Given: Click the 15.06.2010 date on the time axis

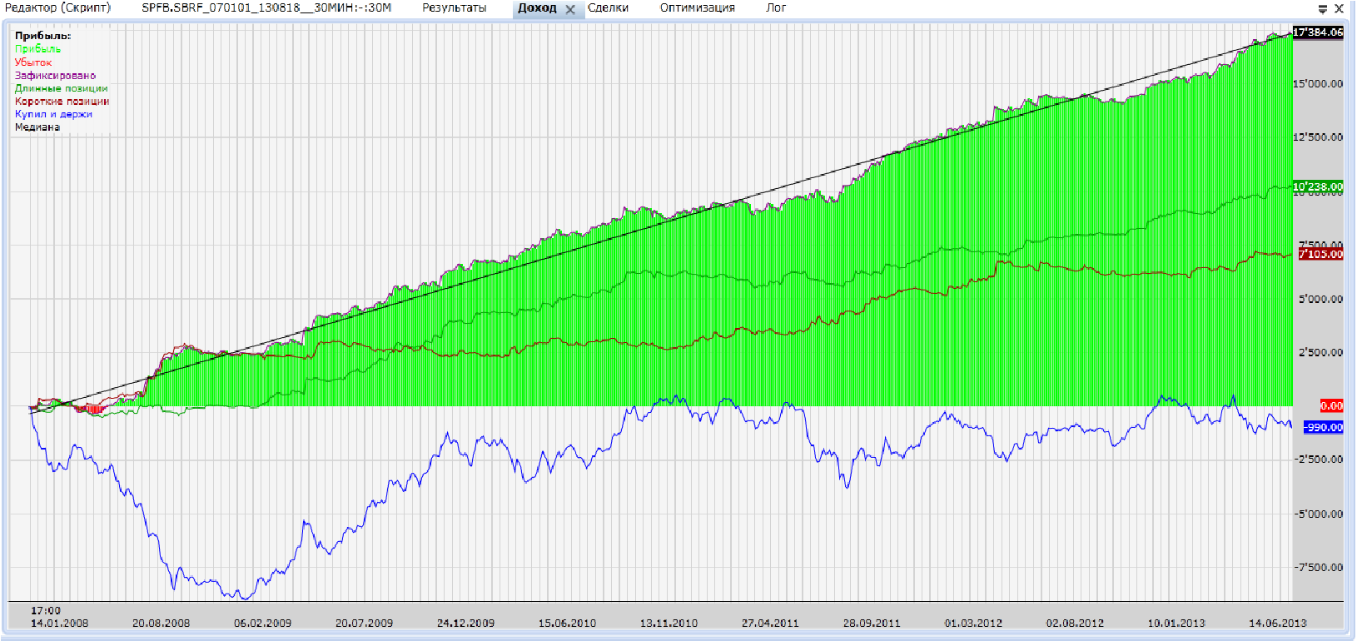Looking at the screenshot, I should click(567, 623).
